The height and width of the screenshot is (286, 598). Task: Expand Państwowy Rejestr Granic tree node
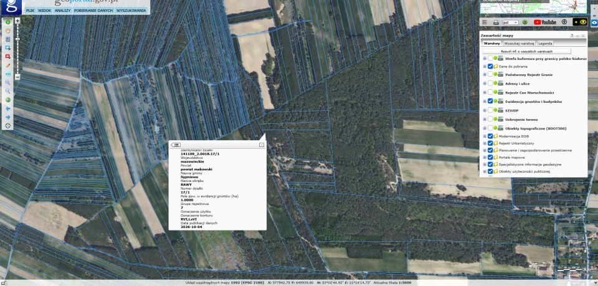(x=485, y=75)
